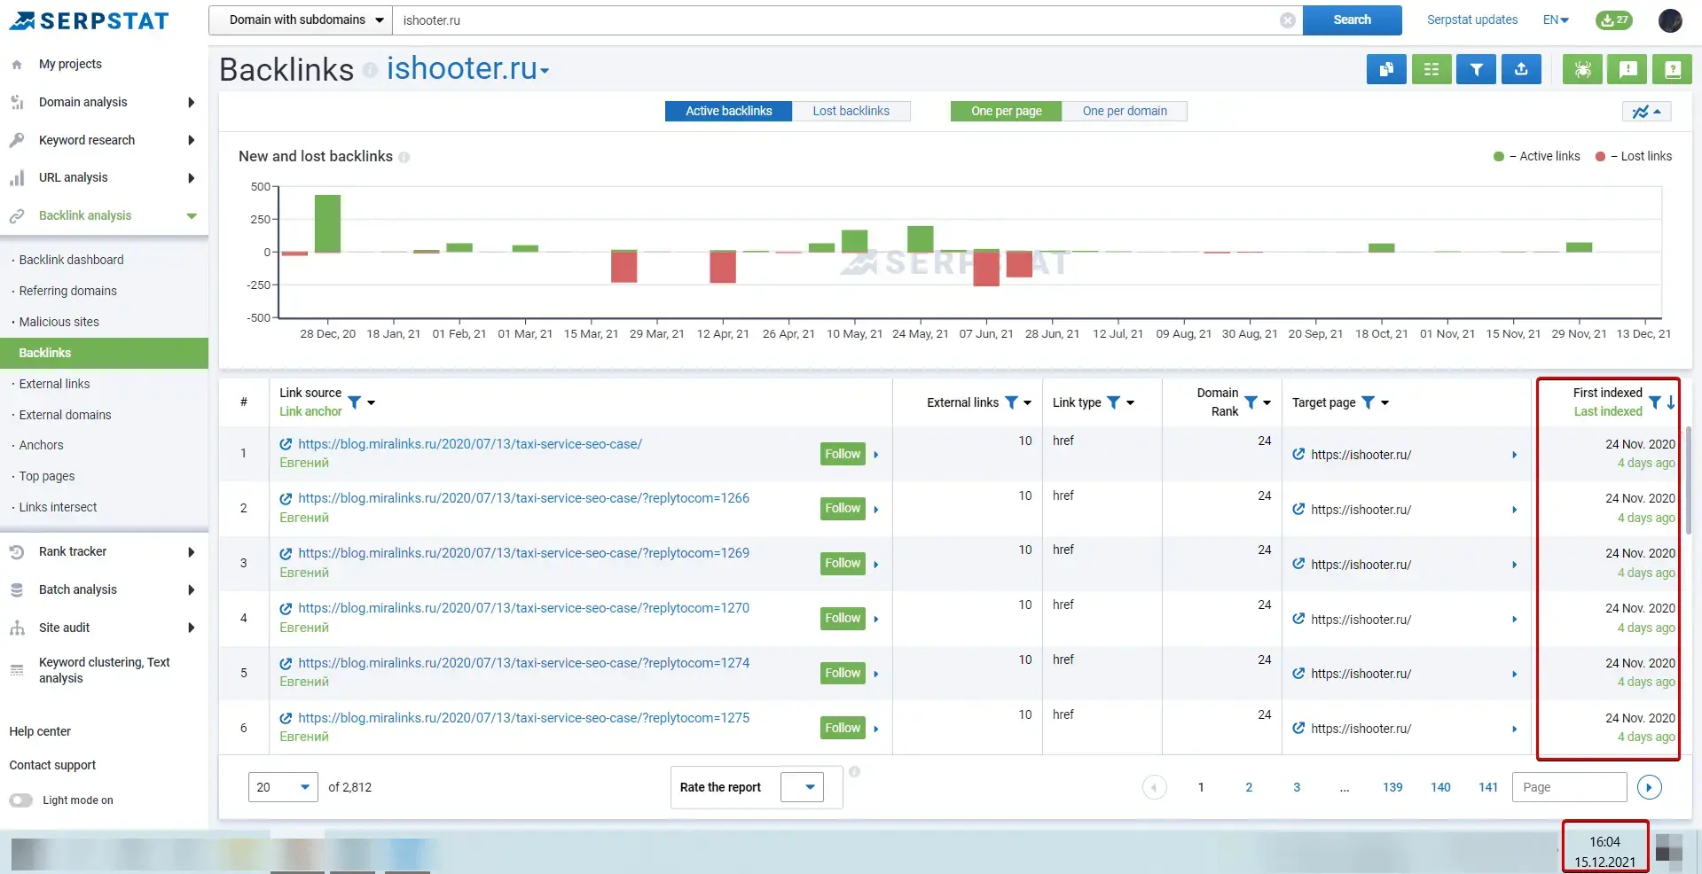Select Active backlinks view
Screen dimensions: 1702x874
728,111
